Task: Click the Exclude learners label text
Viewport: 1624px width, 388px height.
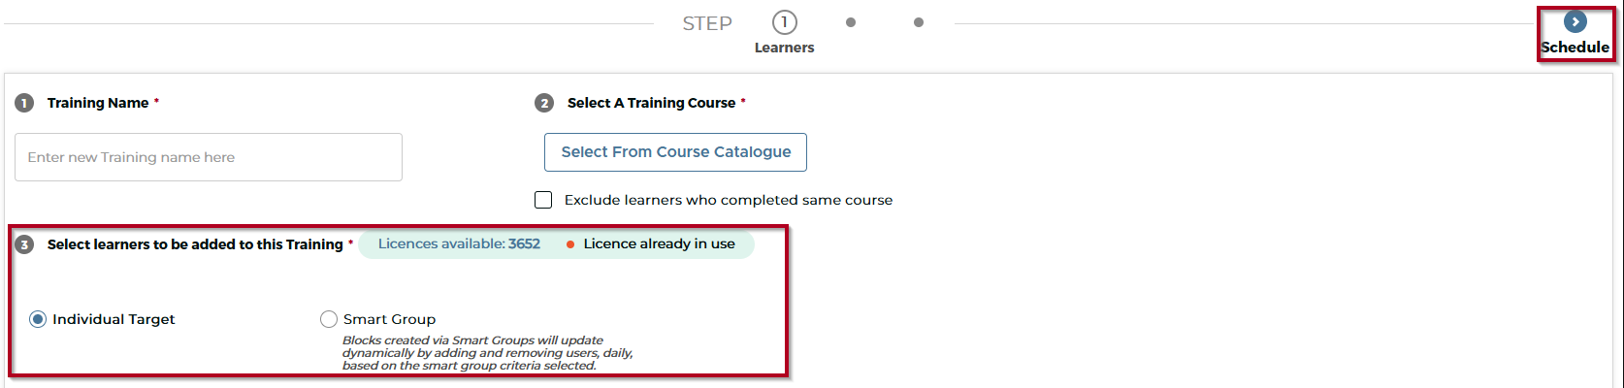Action: click(x=729, y=200)
